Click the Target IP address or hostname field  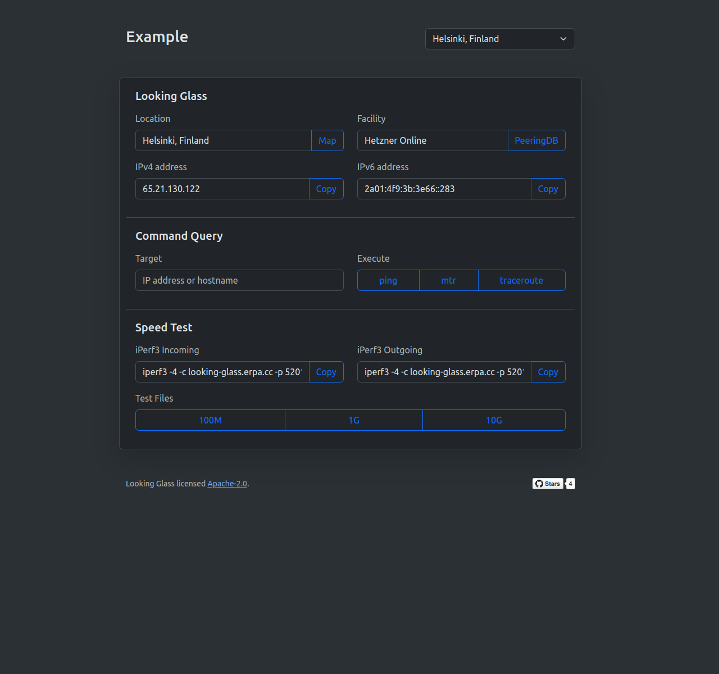point(239,280)
